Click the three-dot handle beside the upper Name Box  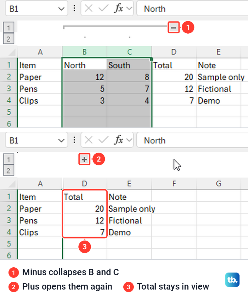[74, 8]
